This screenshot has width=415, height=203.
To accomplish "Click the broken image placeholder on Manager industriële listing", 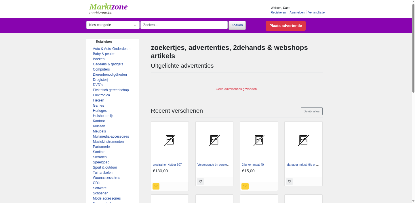I will 303,140.
